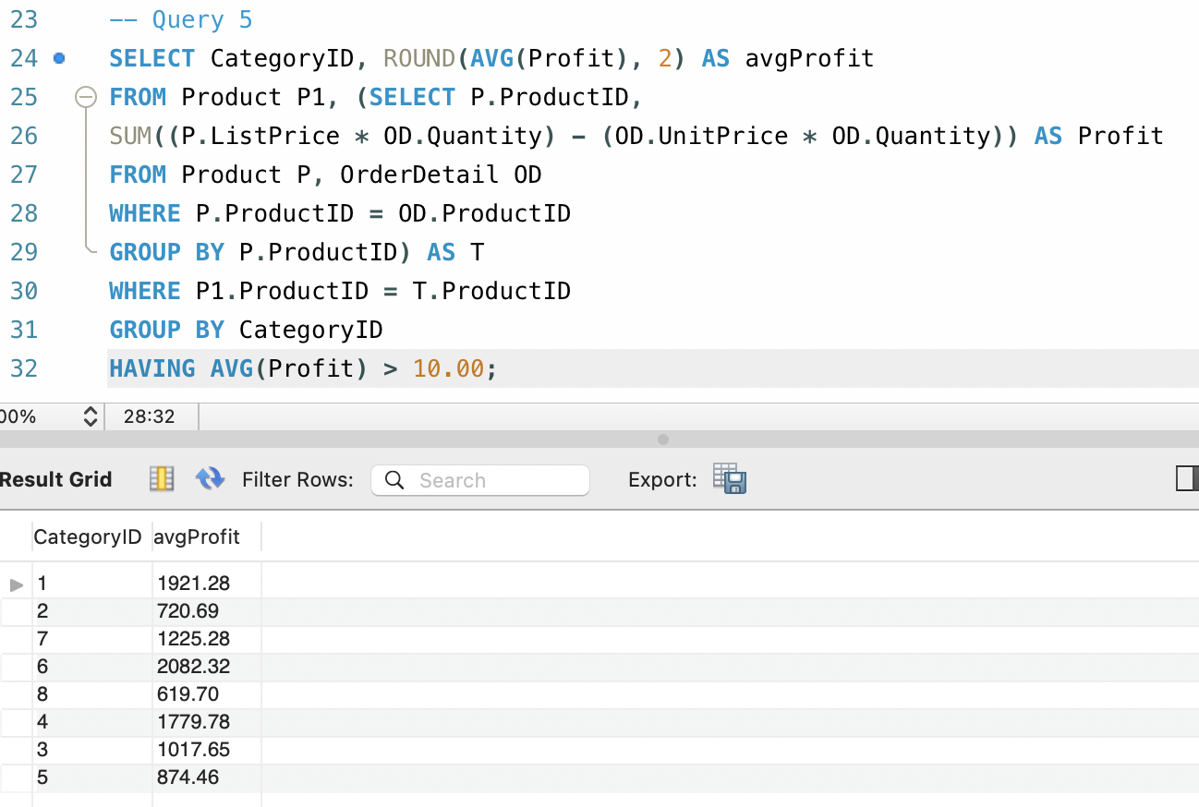
Task: Refresh the query results with the blue arrows icon
Action: coord(210,479)
